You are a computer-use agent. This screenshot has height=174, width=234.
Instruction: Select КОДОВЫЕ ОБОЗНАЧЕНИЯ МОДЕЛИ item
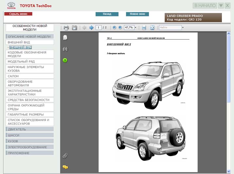point(30,54)
